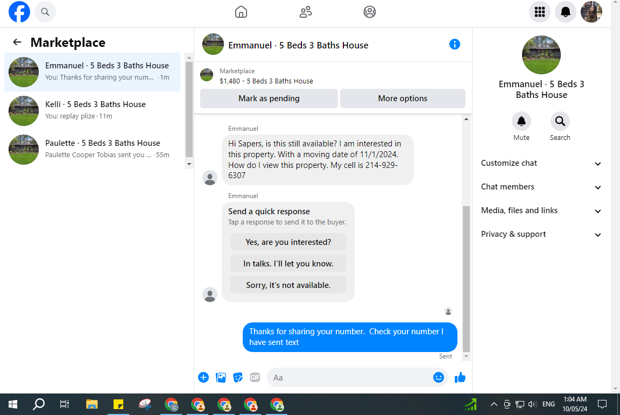The image size is (620, 415).
Task: Open the listing thumbnail in the chat header
Action: (x=213, y=44)
